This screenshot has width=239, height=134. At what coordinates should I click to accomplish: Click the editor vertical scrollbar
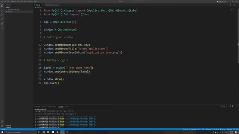pyautogui.click(x=238, y=36)
